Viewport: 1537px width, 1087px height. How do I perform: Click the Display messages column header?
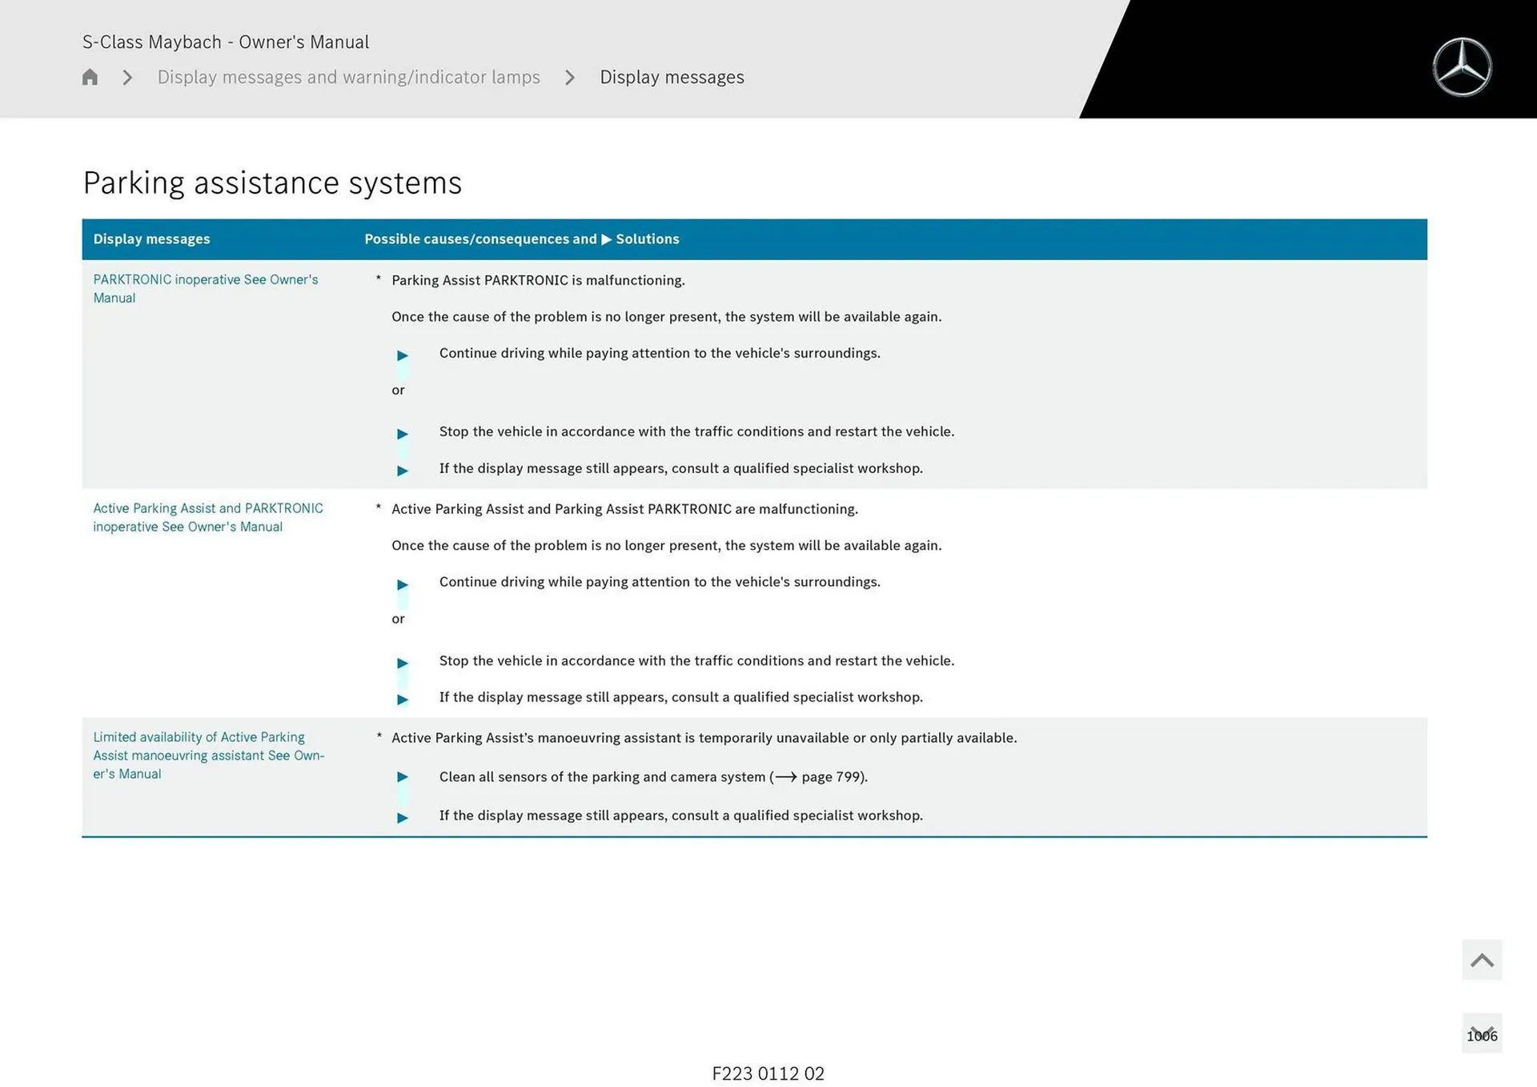pos(151,239)
